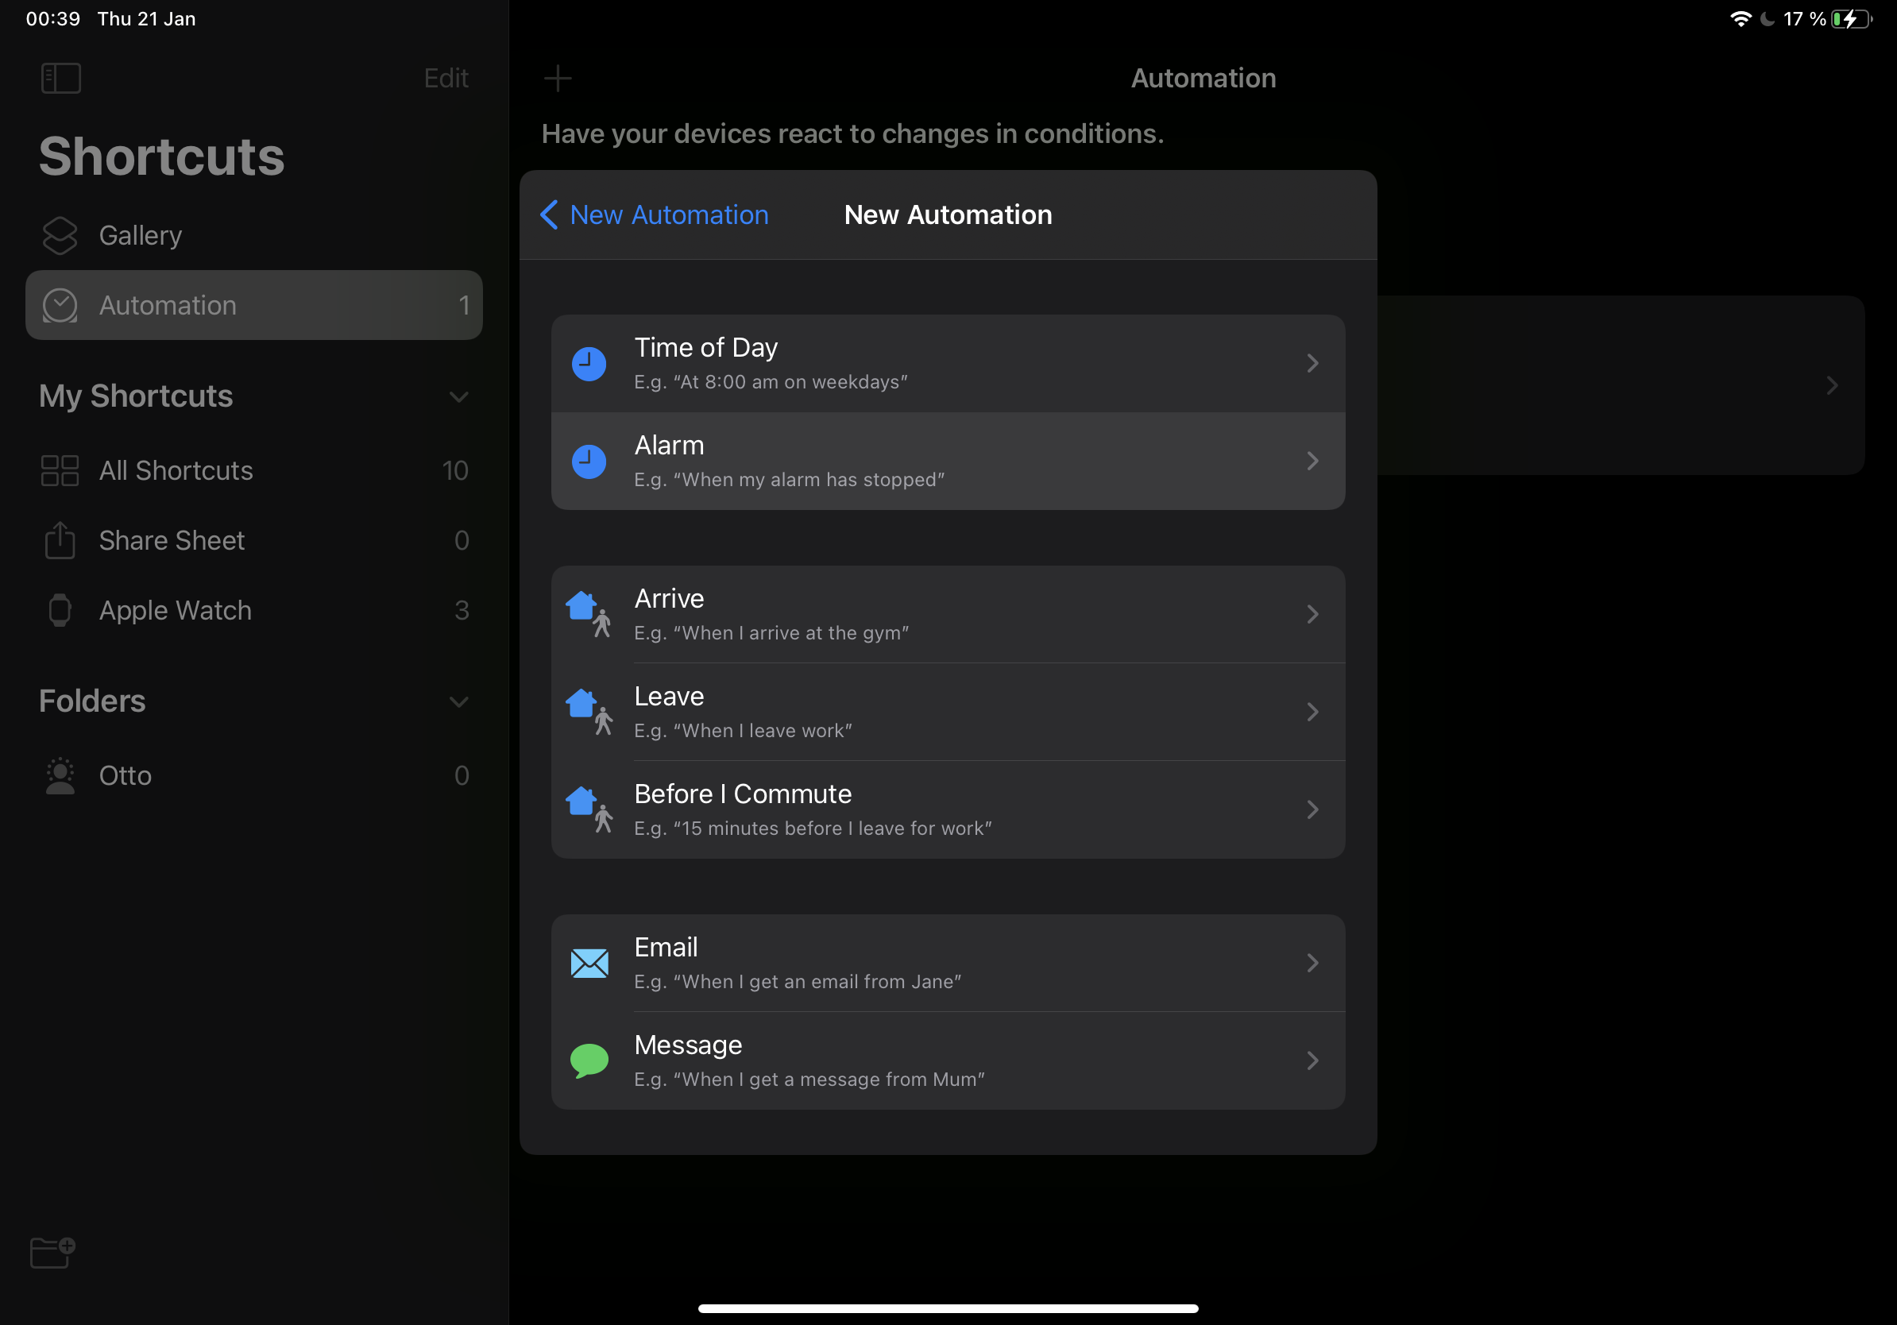Click the plus add automation icon
The width and height of the screenshot is (1897, 1325).
(558, 79)
